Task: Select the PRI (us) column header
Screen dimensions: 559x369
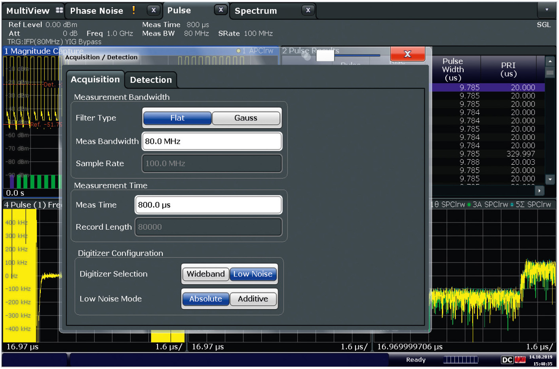Action: coord(508,70)
